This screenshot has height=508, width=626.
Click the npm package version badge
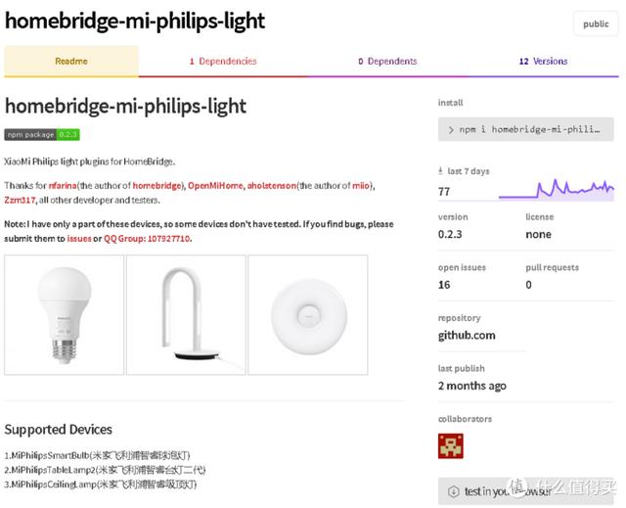[x=42, y=135]
